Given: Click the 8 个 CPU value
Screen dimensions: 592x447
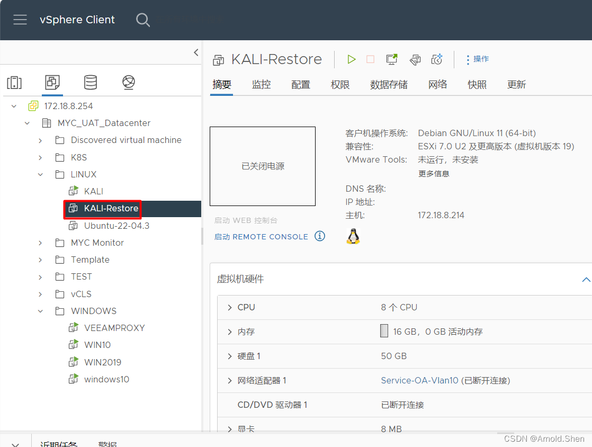Looking at the screenshot, I should (x=399, y=307).
